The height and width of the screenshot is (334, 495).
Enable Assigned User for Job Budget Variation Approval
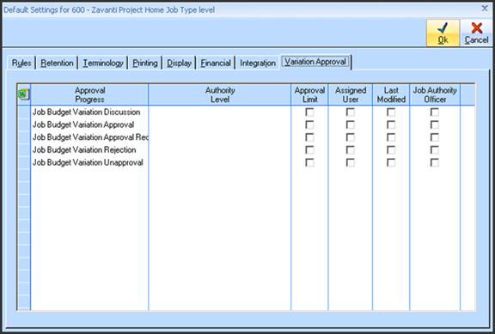click(350, 124)
